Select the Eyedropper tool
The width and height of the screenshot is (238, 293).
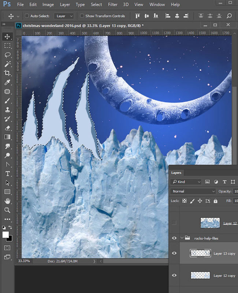coord(7,82)
